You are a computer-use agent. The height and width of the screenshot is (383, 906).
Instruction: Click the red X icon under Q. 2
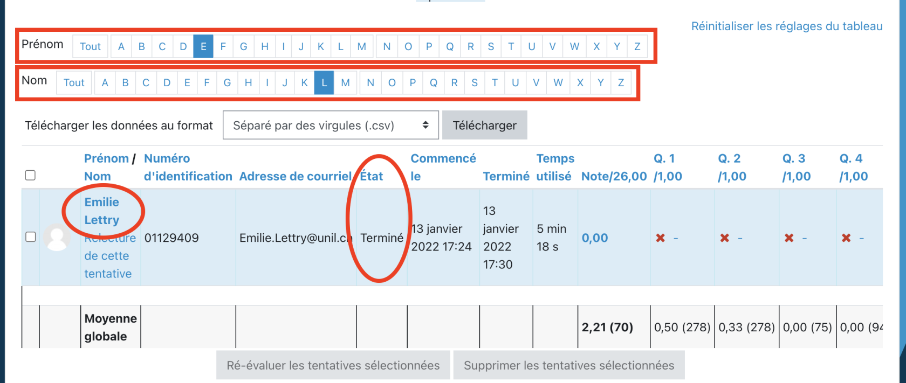725,238
